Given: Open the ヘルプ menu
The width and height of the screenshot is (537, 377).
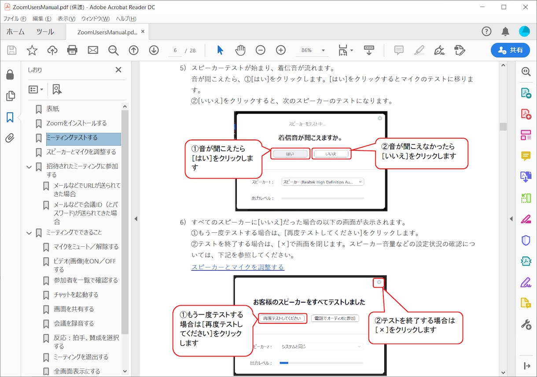Looking at the screenshot, I should click(126, 18).
